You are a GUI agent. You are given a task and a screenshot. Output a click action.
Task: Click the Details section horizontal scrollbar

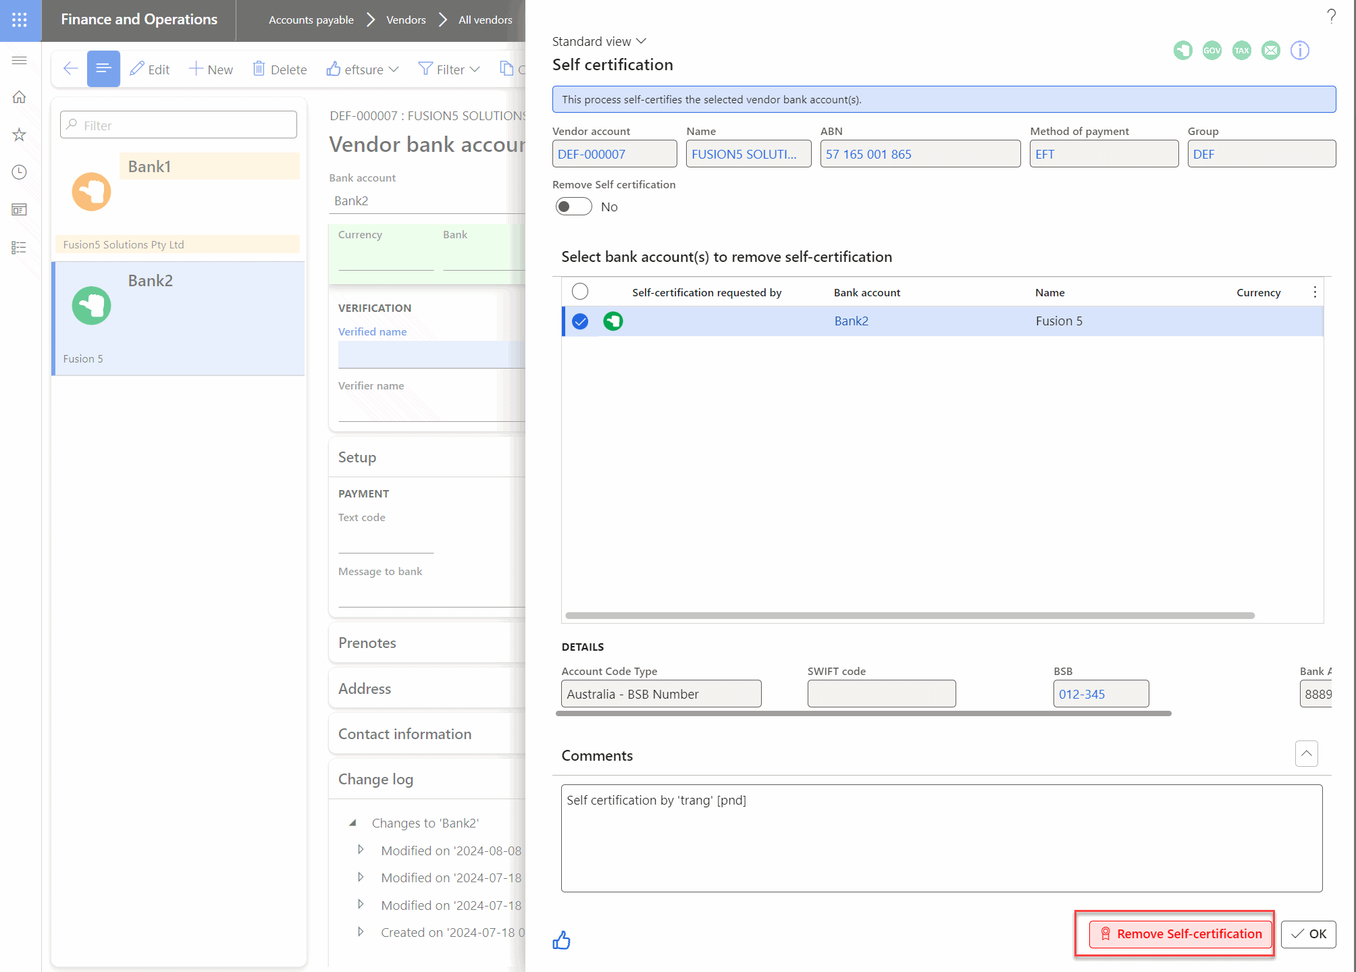(863, 713)
